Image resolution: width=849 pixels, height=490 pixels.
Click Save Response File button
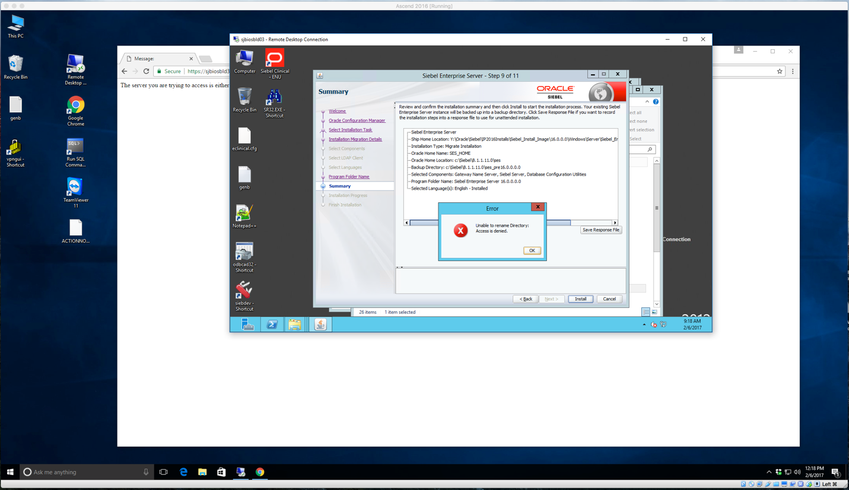click(x=600, y=230)
